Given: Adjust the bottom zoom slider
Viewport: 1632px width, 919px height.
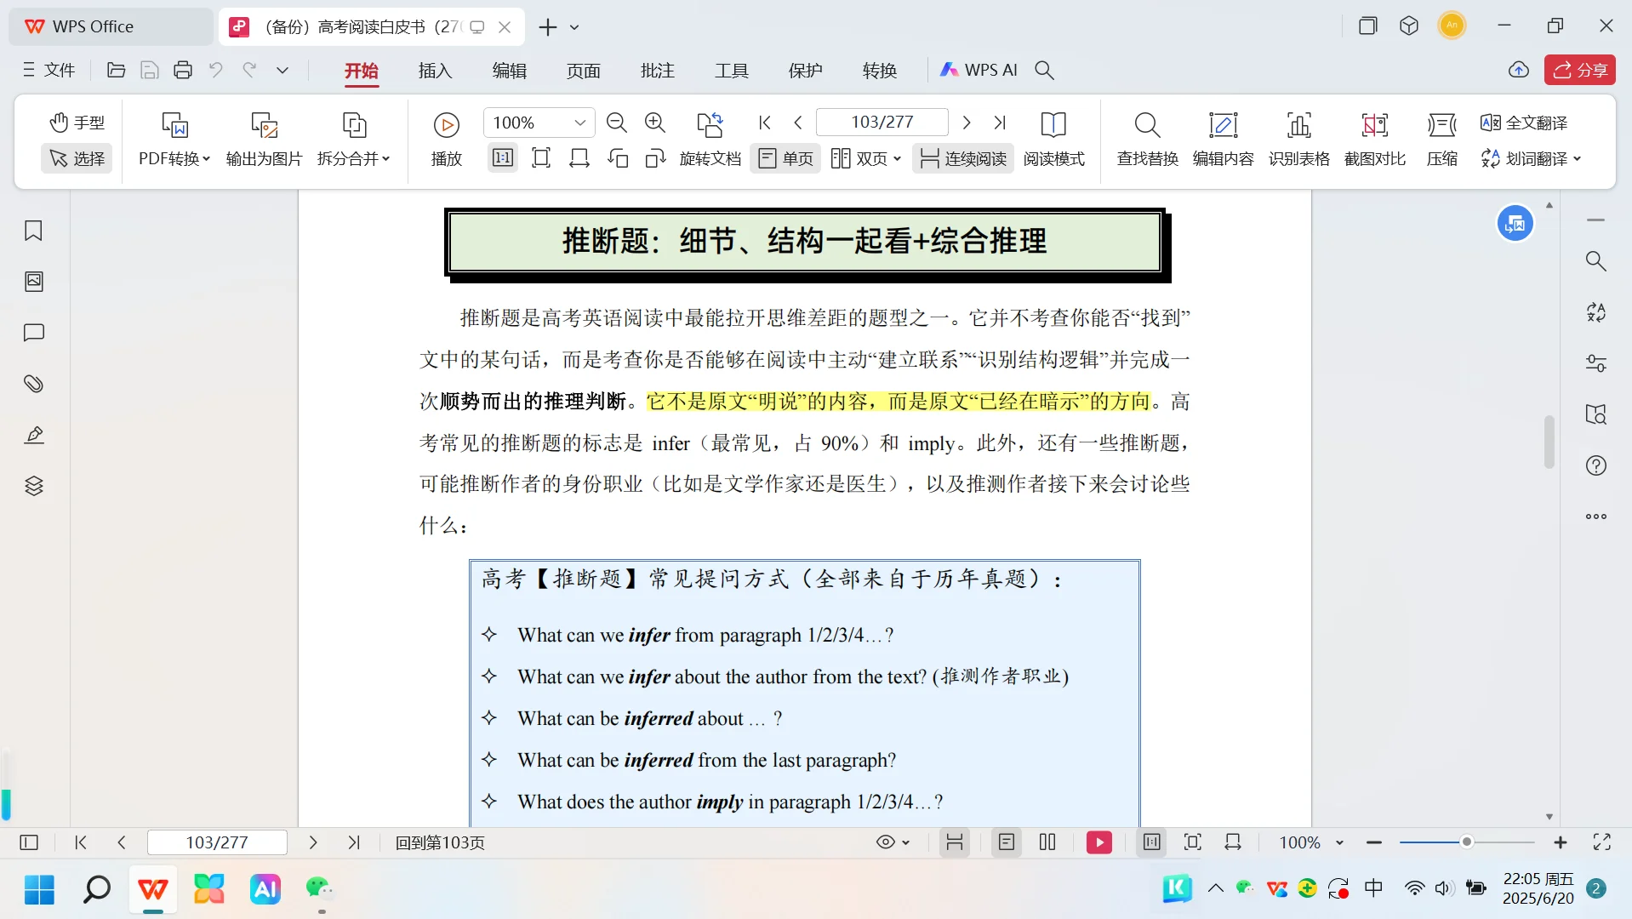Looking at the screenshot, I should tap(1465, 842).
